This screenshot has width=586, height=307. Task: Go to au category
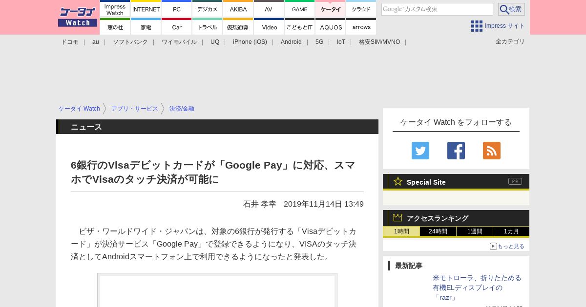pyautogui.click(x=96, y=42)
